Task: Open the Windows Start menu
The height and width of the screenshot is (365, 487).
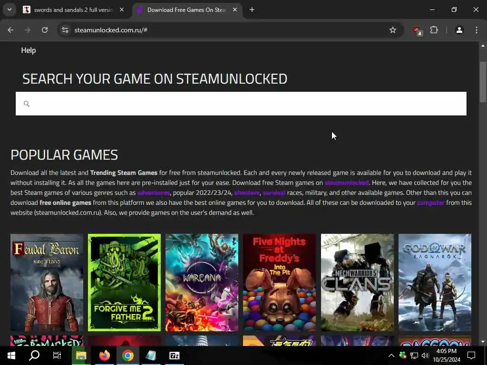Action: coord(11,355)
